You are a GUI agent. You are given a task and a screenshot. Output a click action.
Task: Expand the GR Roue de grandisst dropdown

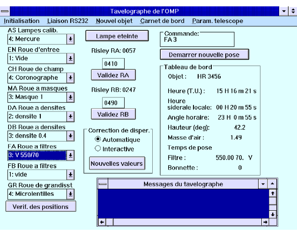coord(70,193)
